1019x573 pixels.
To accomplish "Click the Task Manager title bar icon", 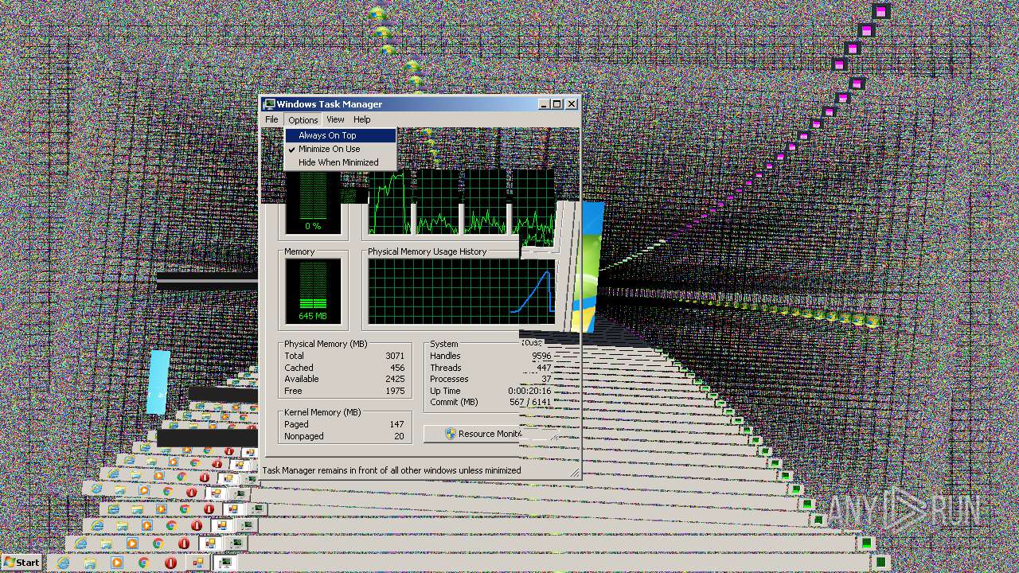I will pos(269,104).
